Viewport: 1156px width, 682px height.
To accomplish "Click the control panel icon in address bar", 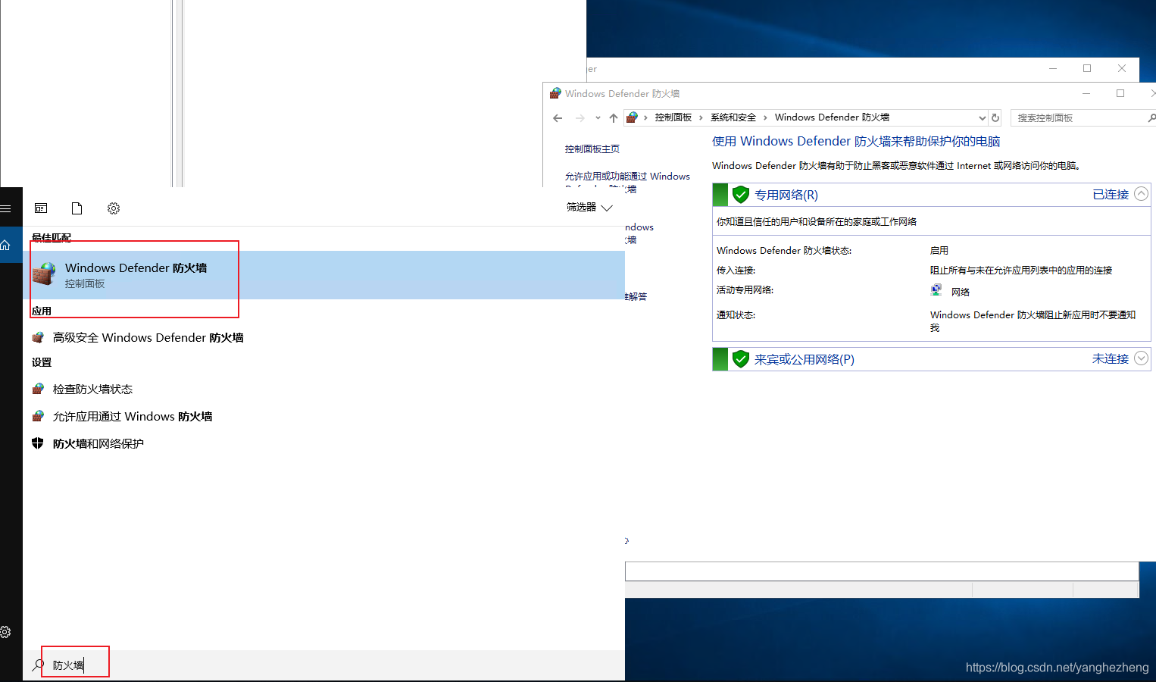I will point(632,117).
